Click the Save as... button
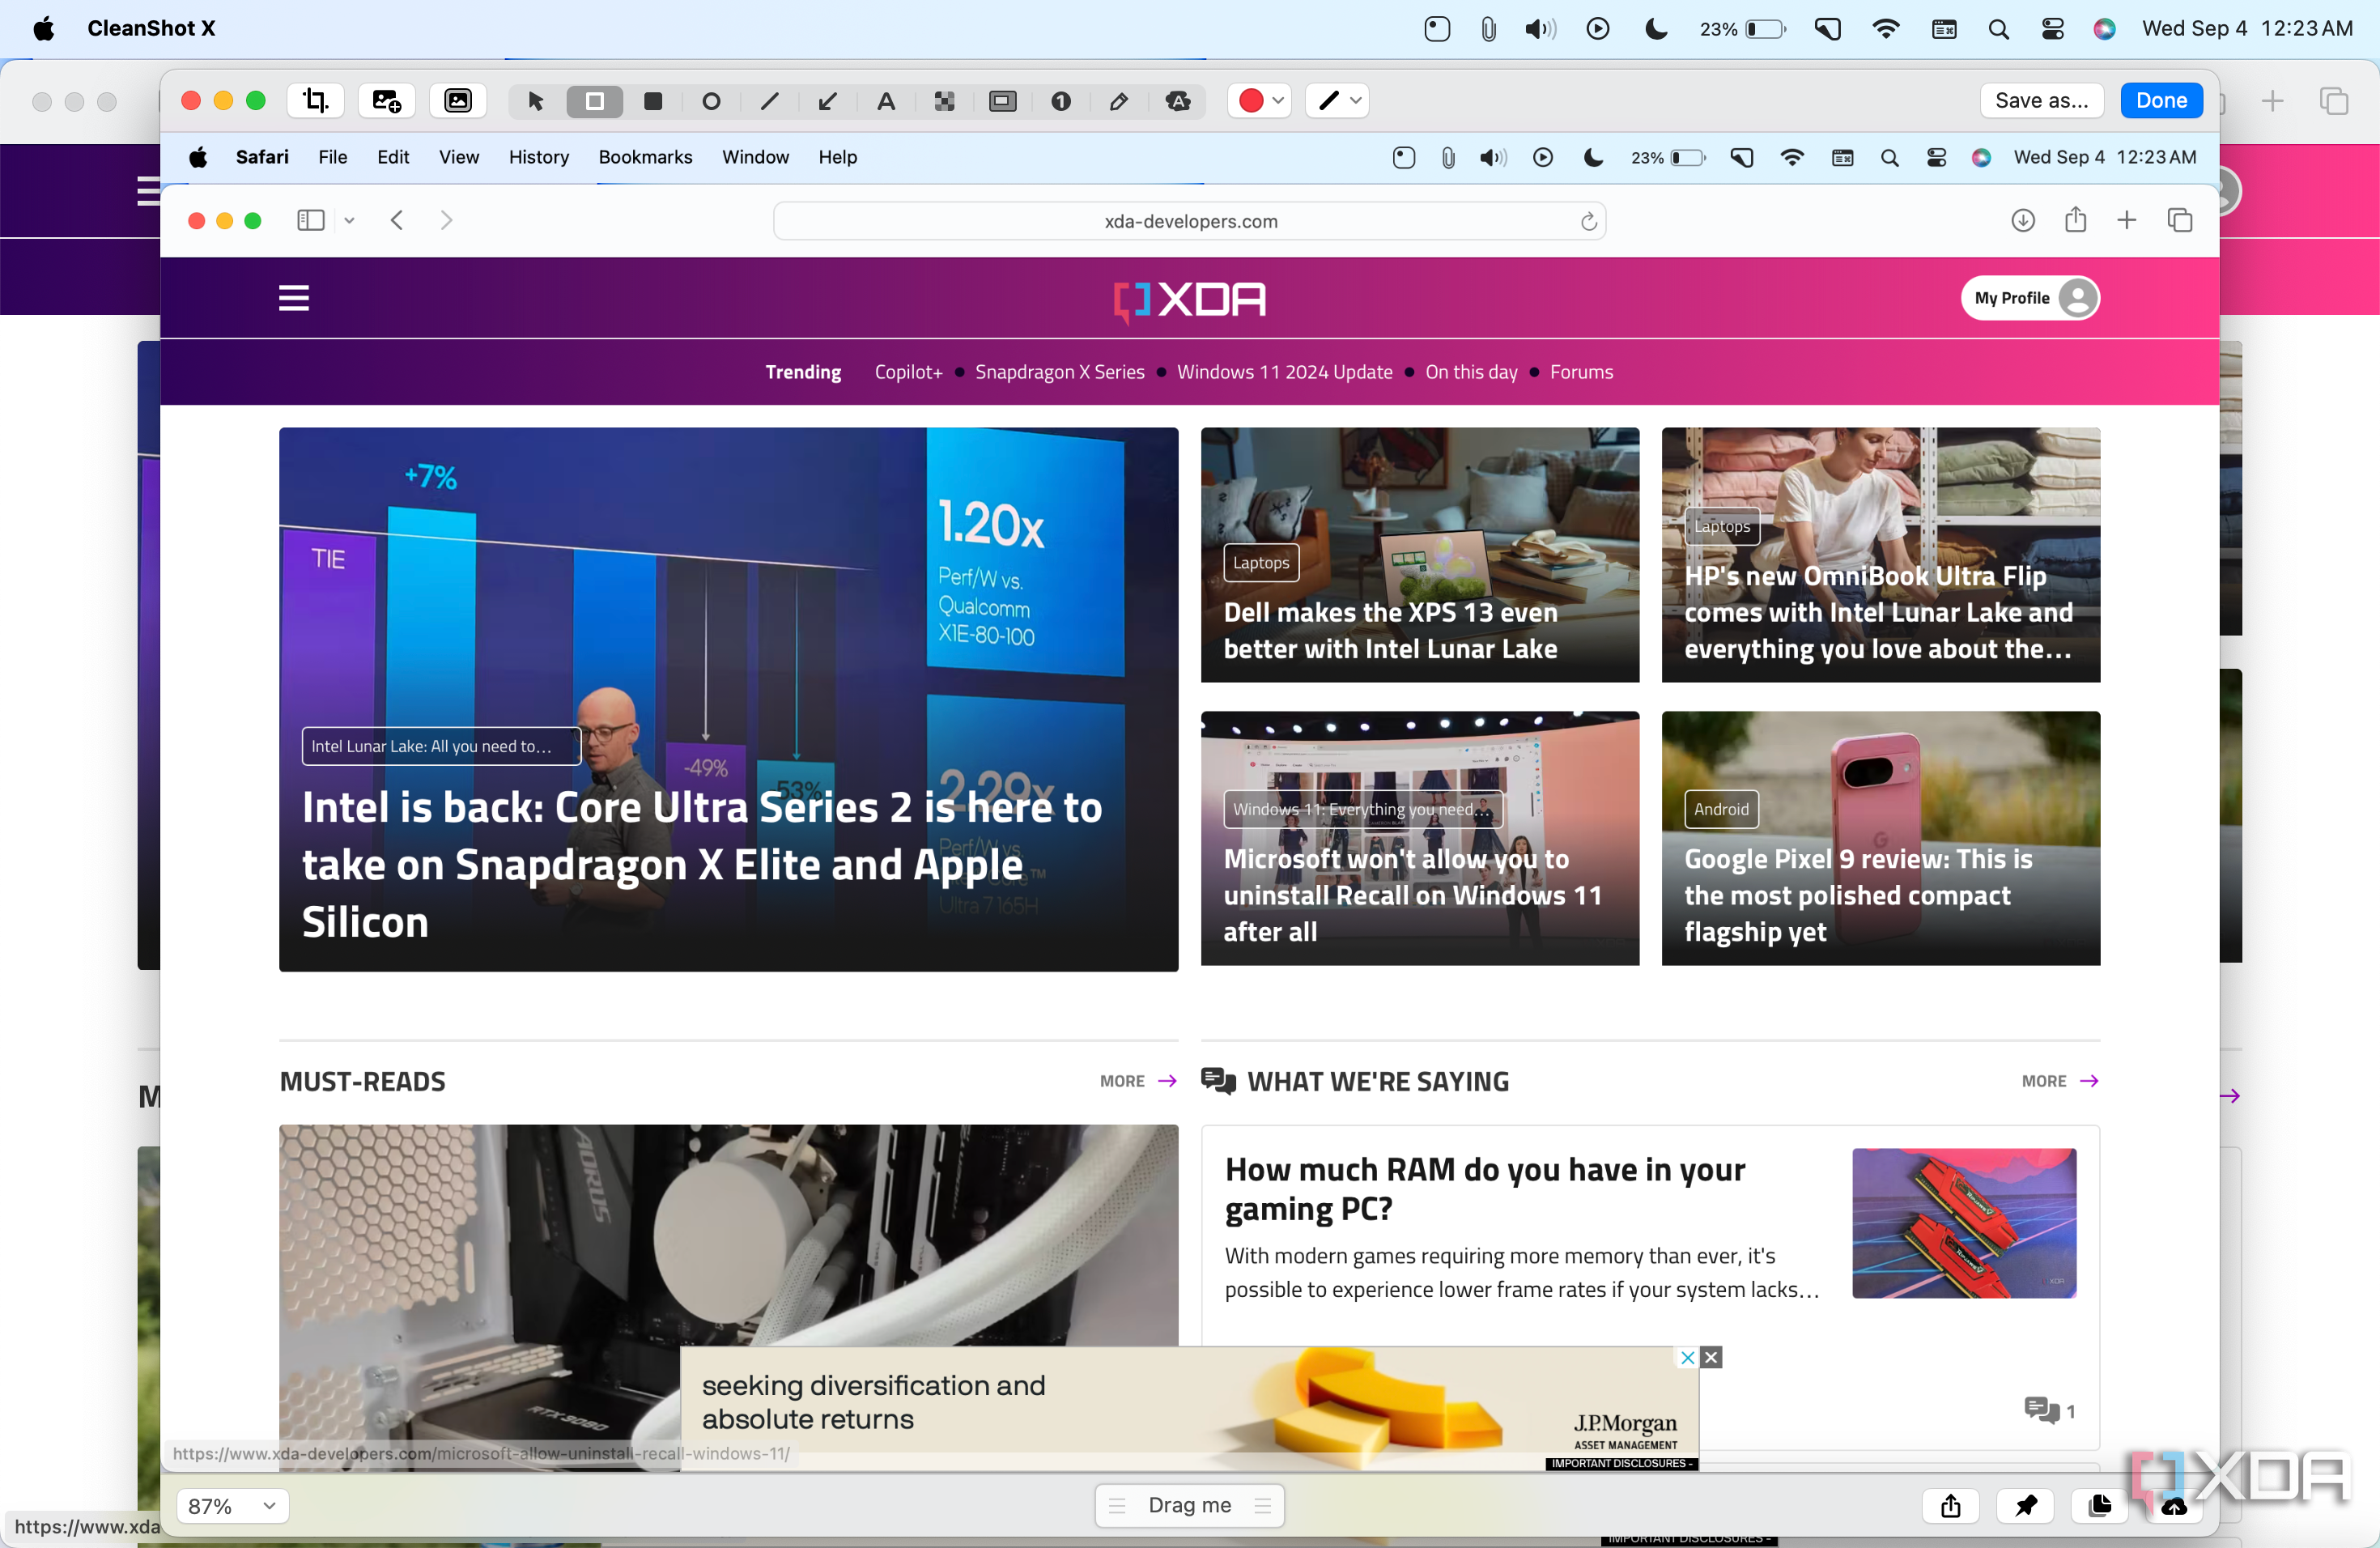 click(2041, 100)
